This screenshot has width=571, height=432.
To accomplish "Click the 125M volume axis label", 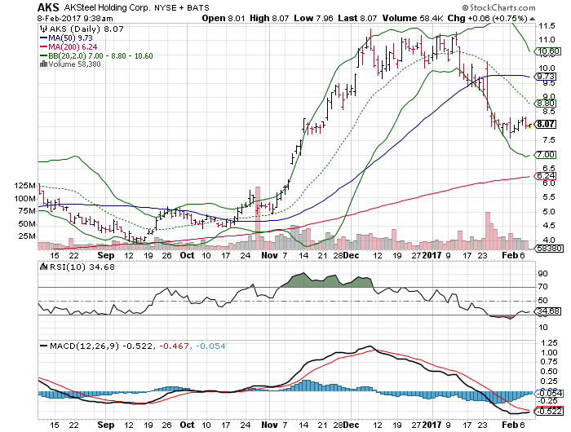I will 24,186.
